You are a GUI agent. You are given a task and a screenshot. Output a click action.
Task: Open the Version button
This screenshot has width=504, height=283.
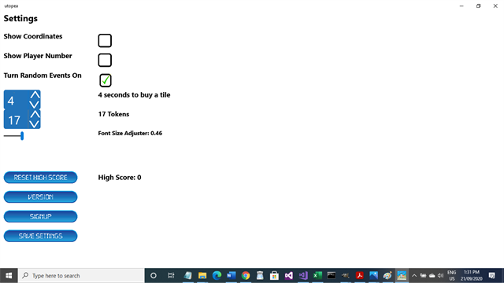point(40,197)
